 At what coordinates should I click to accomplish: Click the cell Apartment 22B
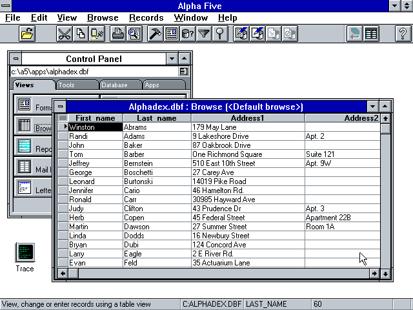tap(343, 218)
